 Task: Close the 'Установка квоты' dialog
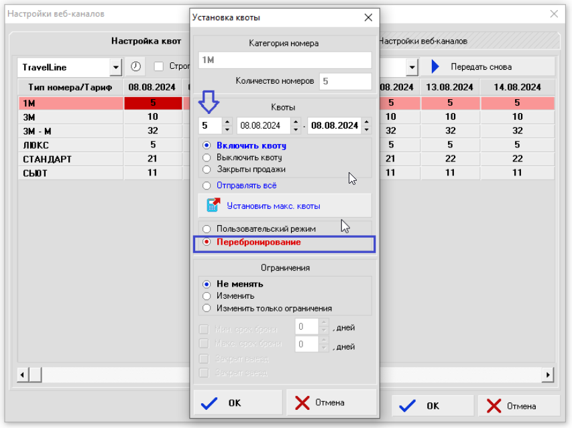[367, 18]
